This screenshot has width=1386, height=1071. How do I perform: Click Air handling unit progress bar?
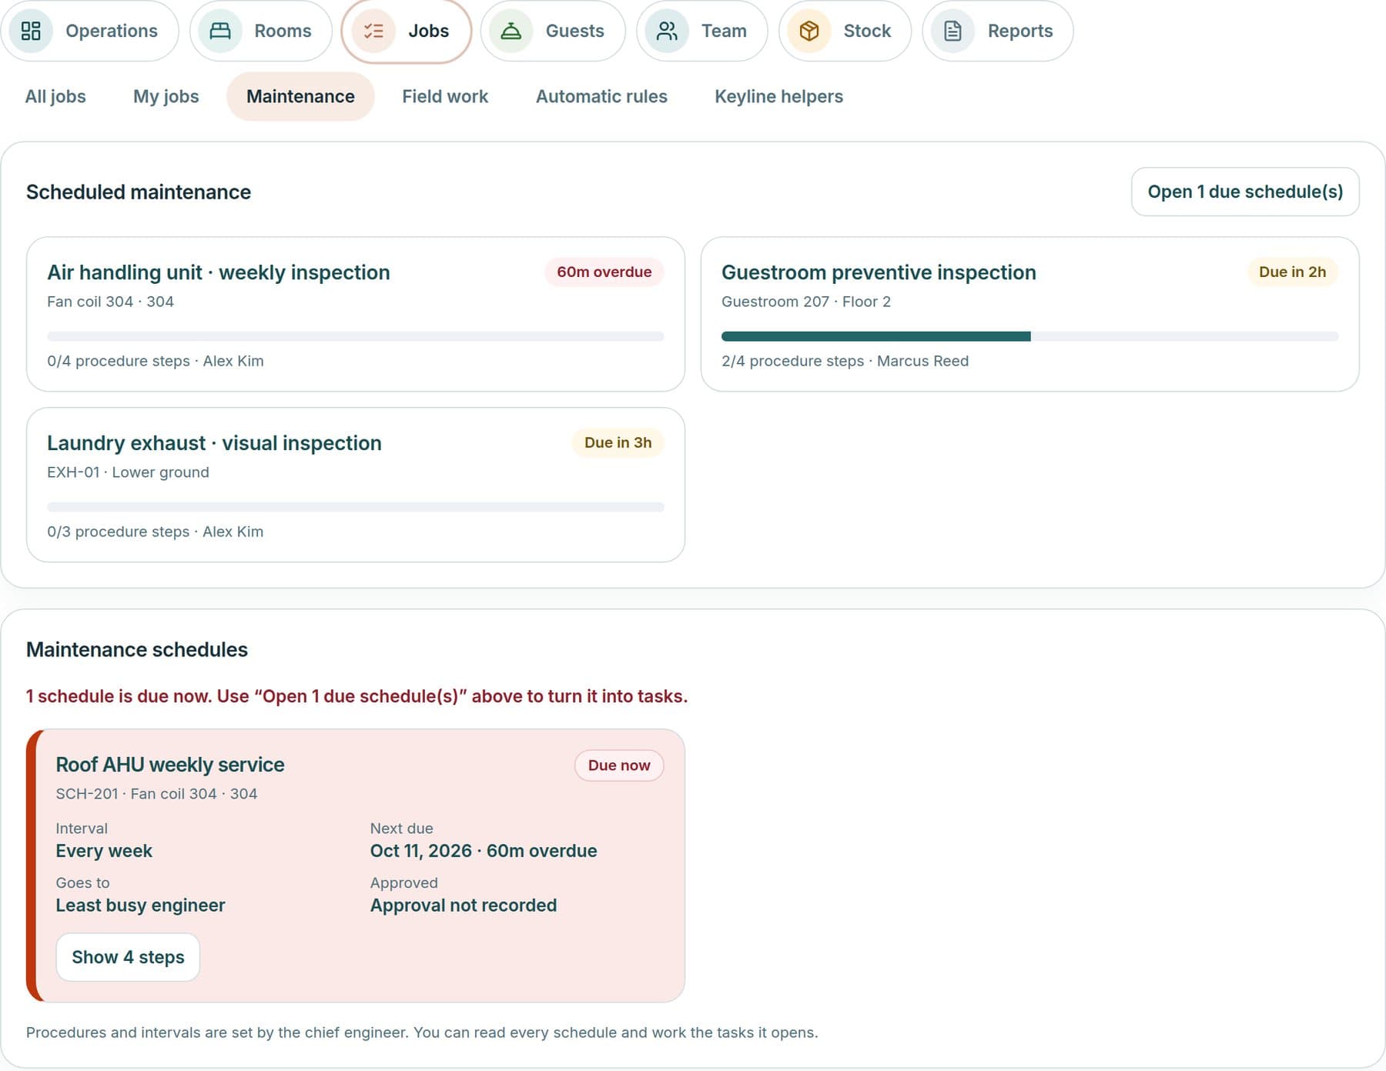click(x=356, y=336)
